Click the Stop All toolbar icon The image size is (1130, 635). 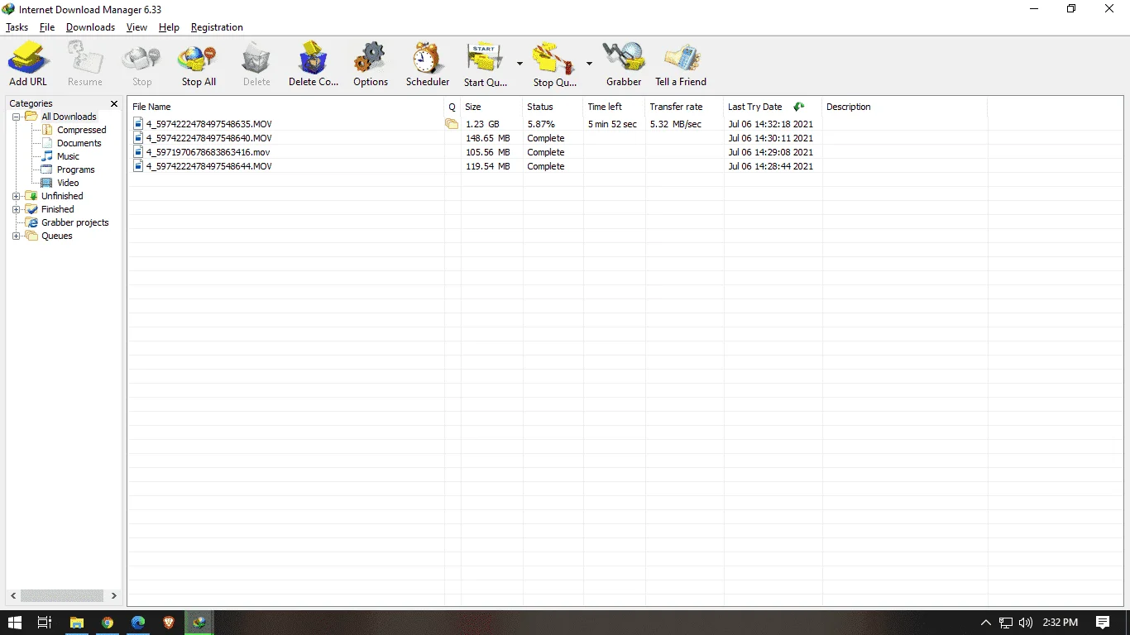point(199,58)
